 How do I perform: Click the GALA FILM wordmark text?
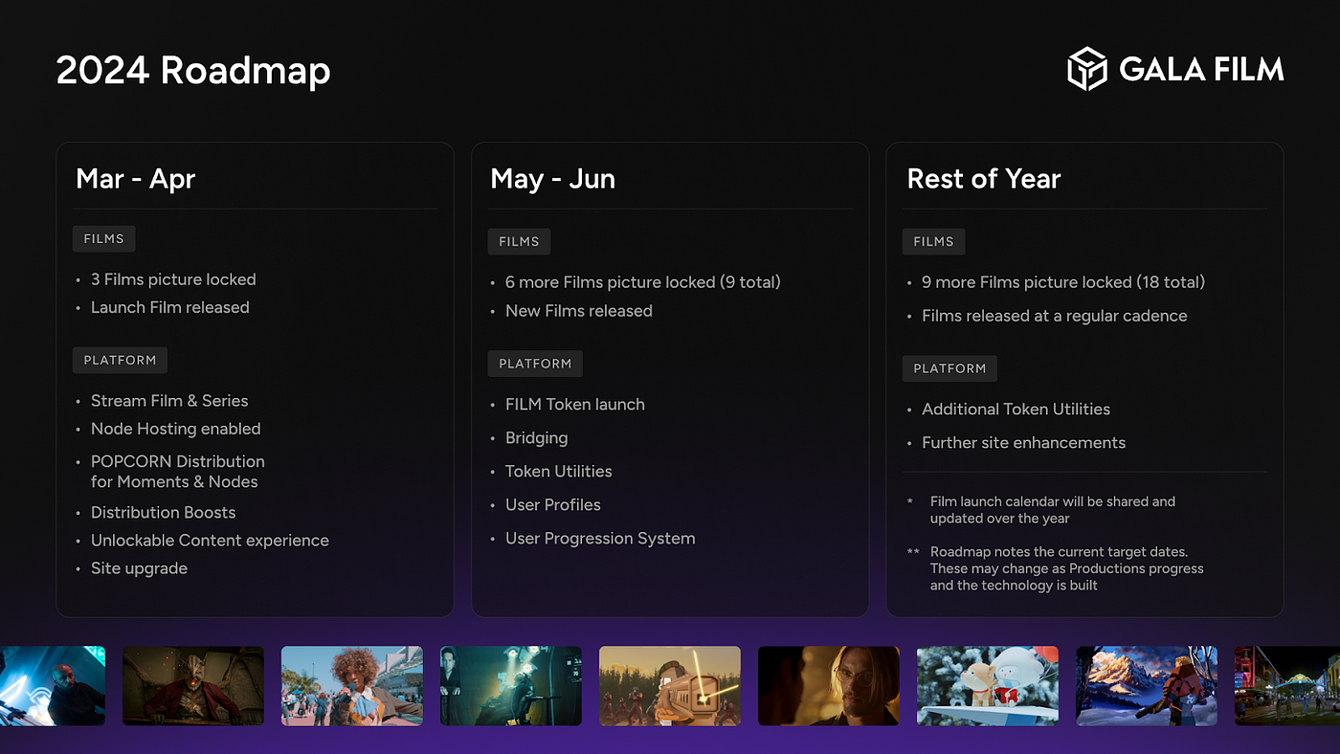click(x=1201, y=70)
